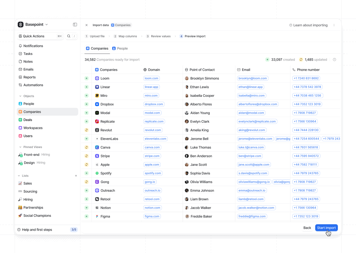
Task: Click the slash shortcut search key
Action: tap(74, 36)
